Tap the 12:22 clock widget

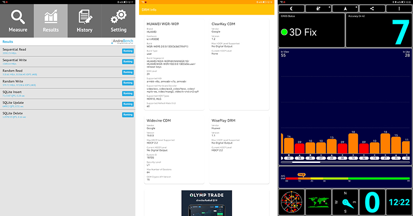398,202
